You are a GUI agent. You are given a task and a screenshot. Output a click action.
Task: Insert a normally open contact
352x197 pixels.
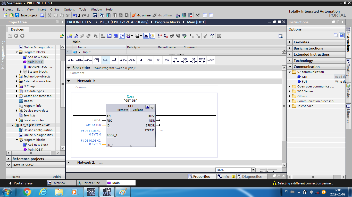(x=71, y=60)
